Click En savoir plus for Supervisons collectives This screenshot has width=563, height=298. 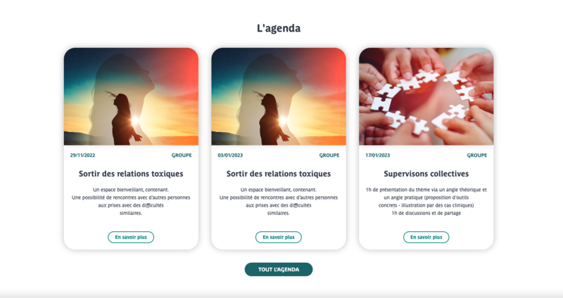click(426, 237)
